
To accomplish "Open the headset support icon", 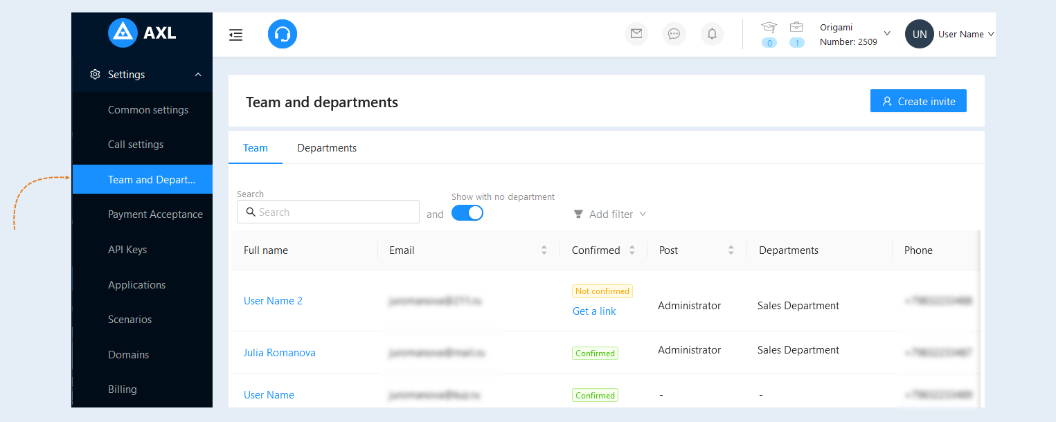I will click(x=283, y=34).
